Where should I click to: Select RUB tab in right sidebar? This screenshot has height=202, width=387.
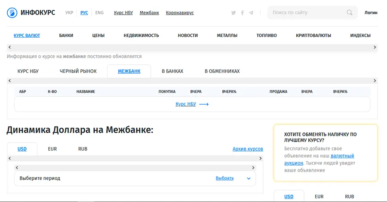(x=350, y=196)
